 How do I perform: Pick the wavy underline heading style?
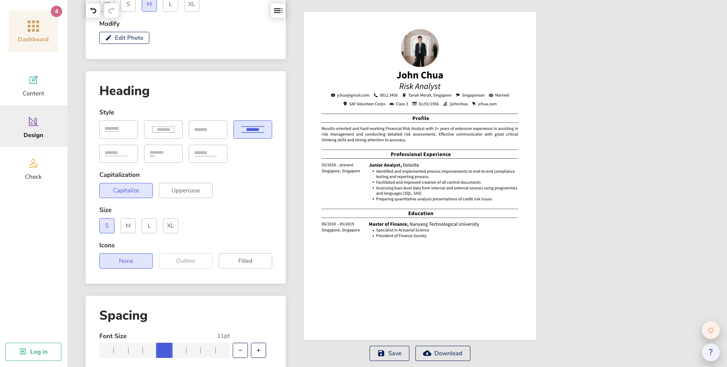point(208,154)
